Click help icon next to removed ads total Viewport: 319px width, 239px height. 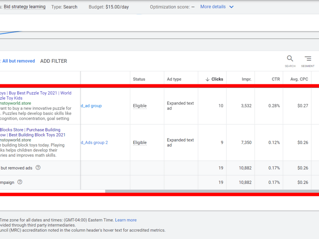38,168
